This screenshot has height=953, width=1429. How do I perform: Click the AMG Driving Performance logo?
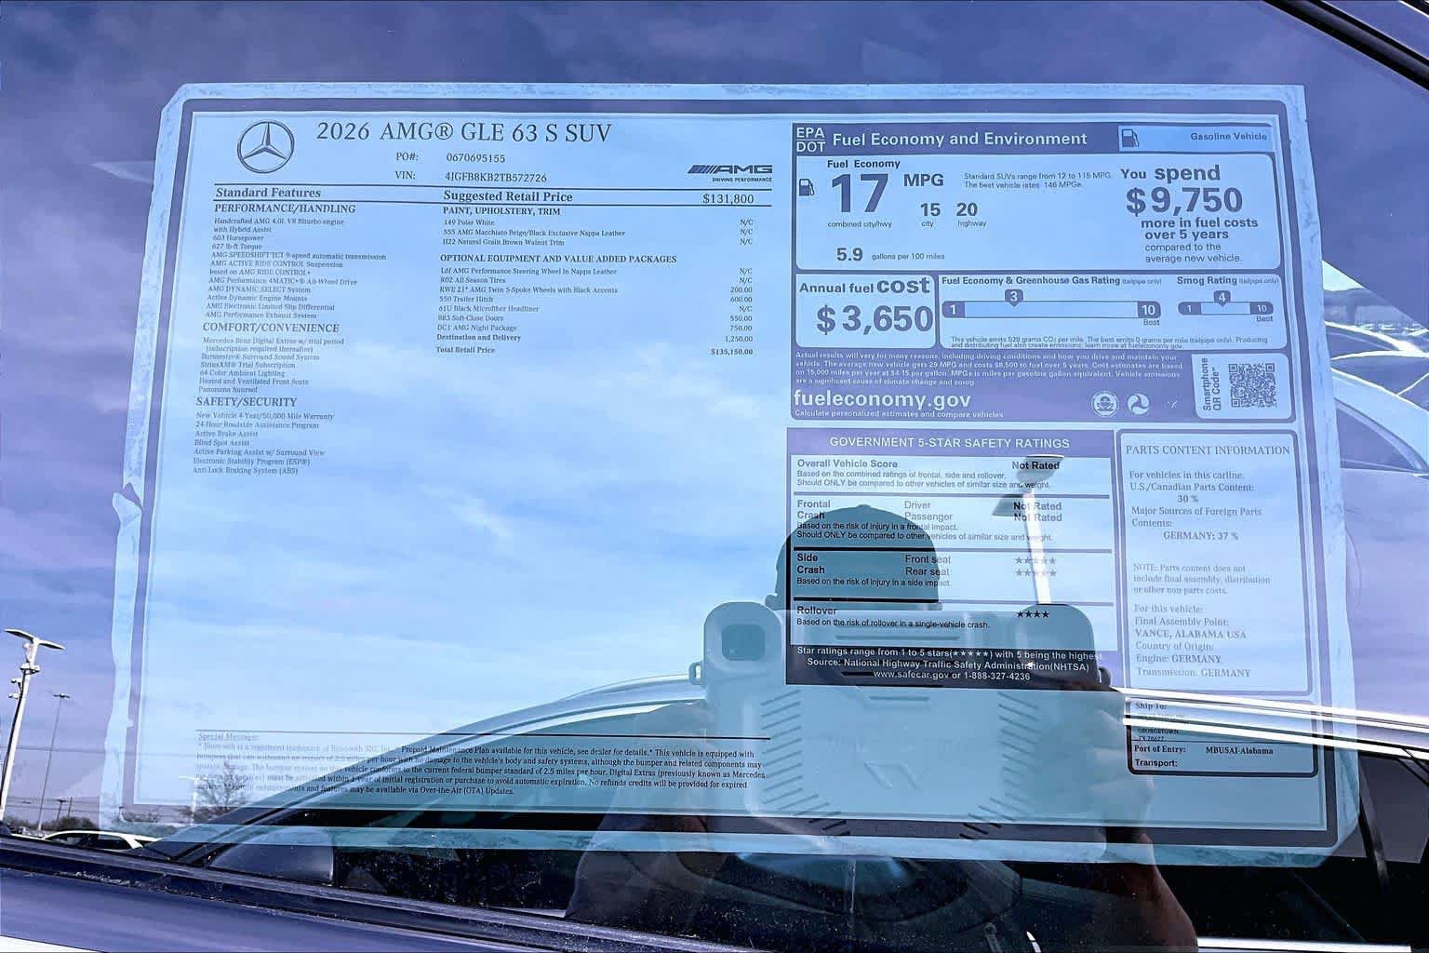point(730,172)
